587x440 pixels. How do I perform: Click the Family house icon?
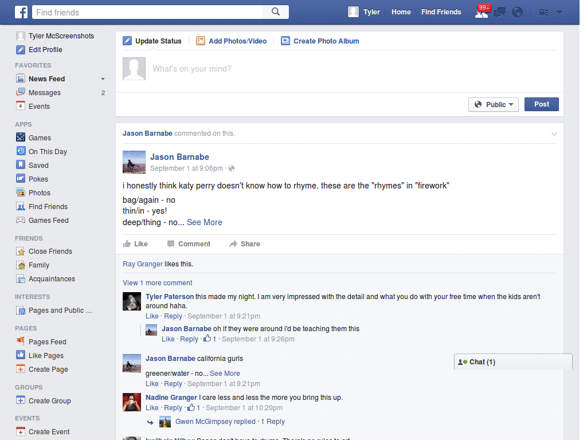point(21,265)
